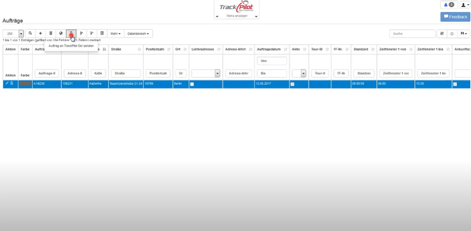Edit order A19238 with pencil icon
The height and width of the screenshot is (231, 471).
click(7, 84)
